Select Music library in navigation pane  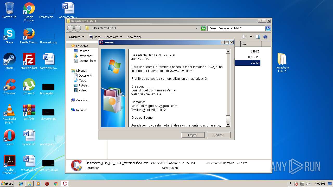(80, 81)
